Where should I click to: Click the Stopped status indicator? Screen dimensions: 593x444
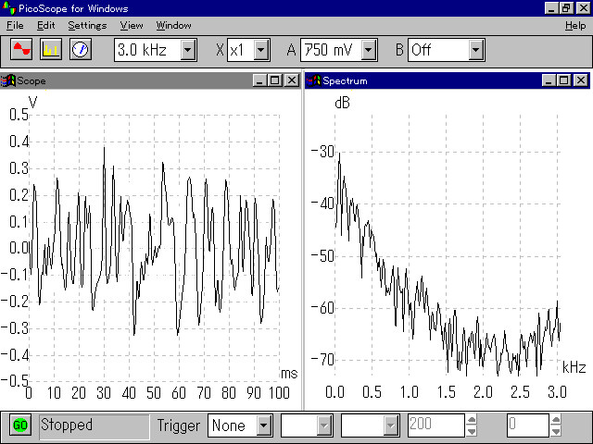tap(95, 426)
